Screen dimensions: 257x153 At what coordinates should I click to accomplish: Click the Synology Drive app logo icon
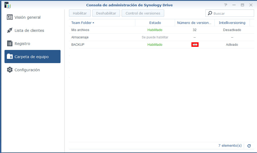click(7, 5)
